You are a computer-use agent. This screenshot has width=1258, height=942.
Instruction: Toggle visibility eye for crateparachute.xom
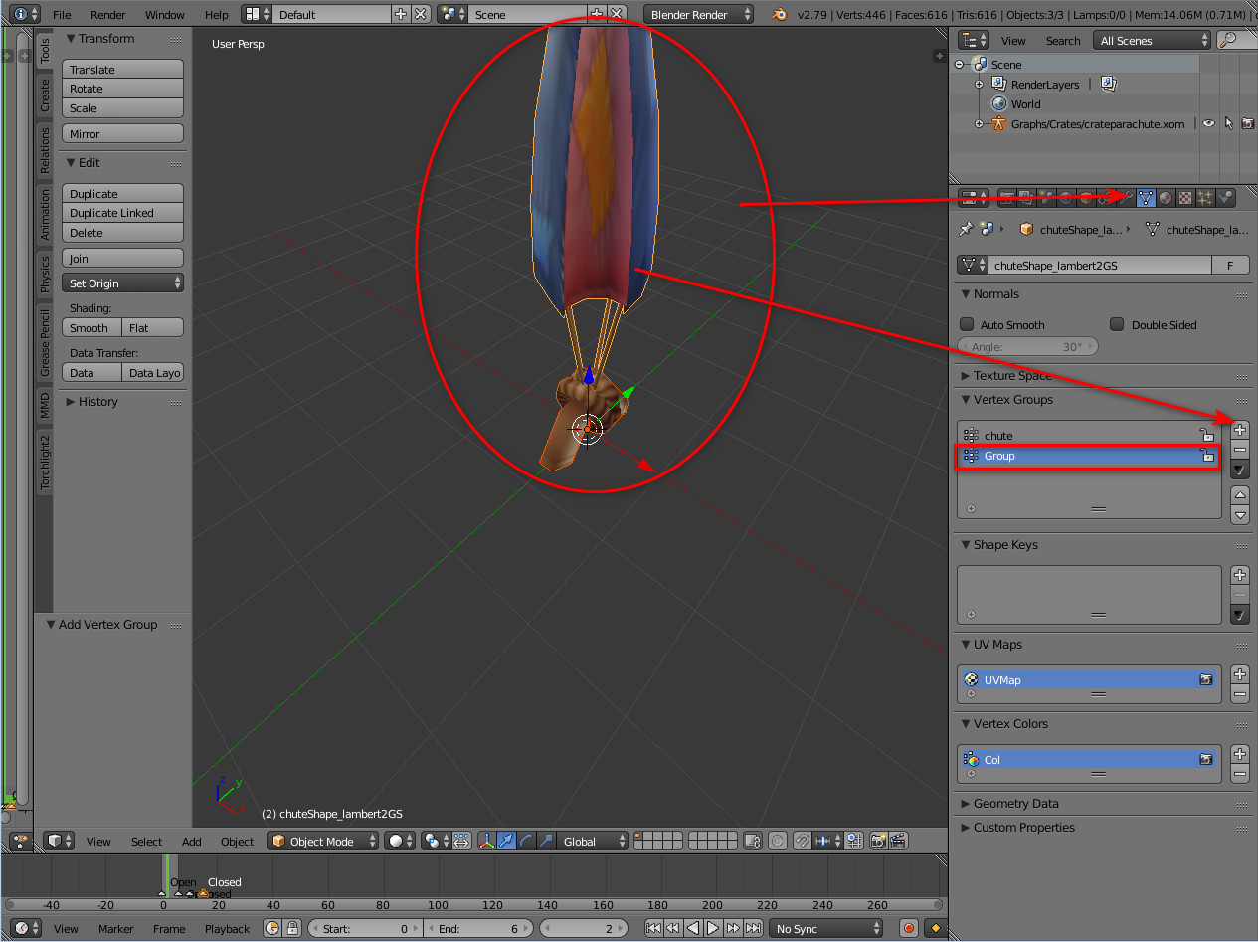click(1208, 123)
